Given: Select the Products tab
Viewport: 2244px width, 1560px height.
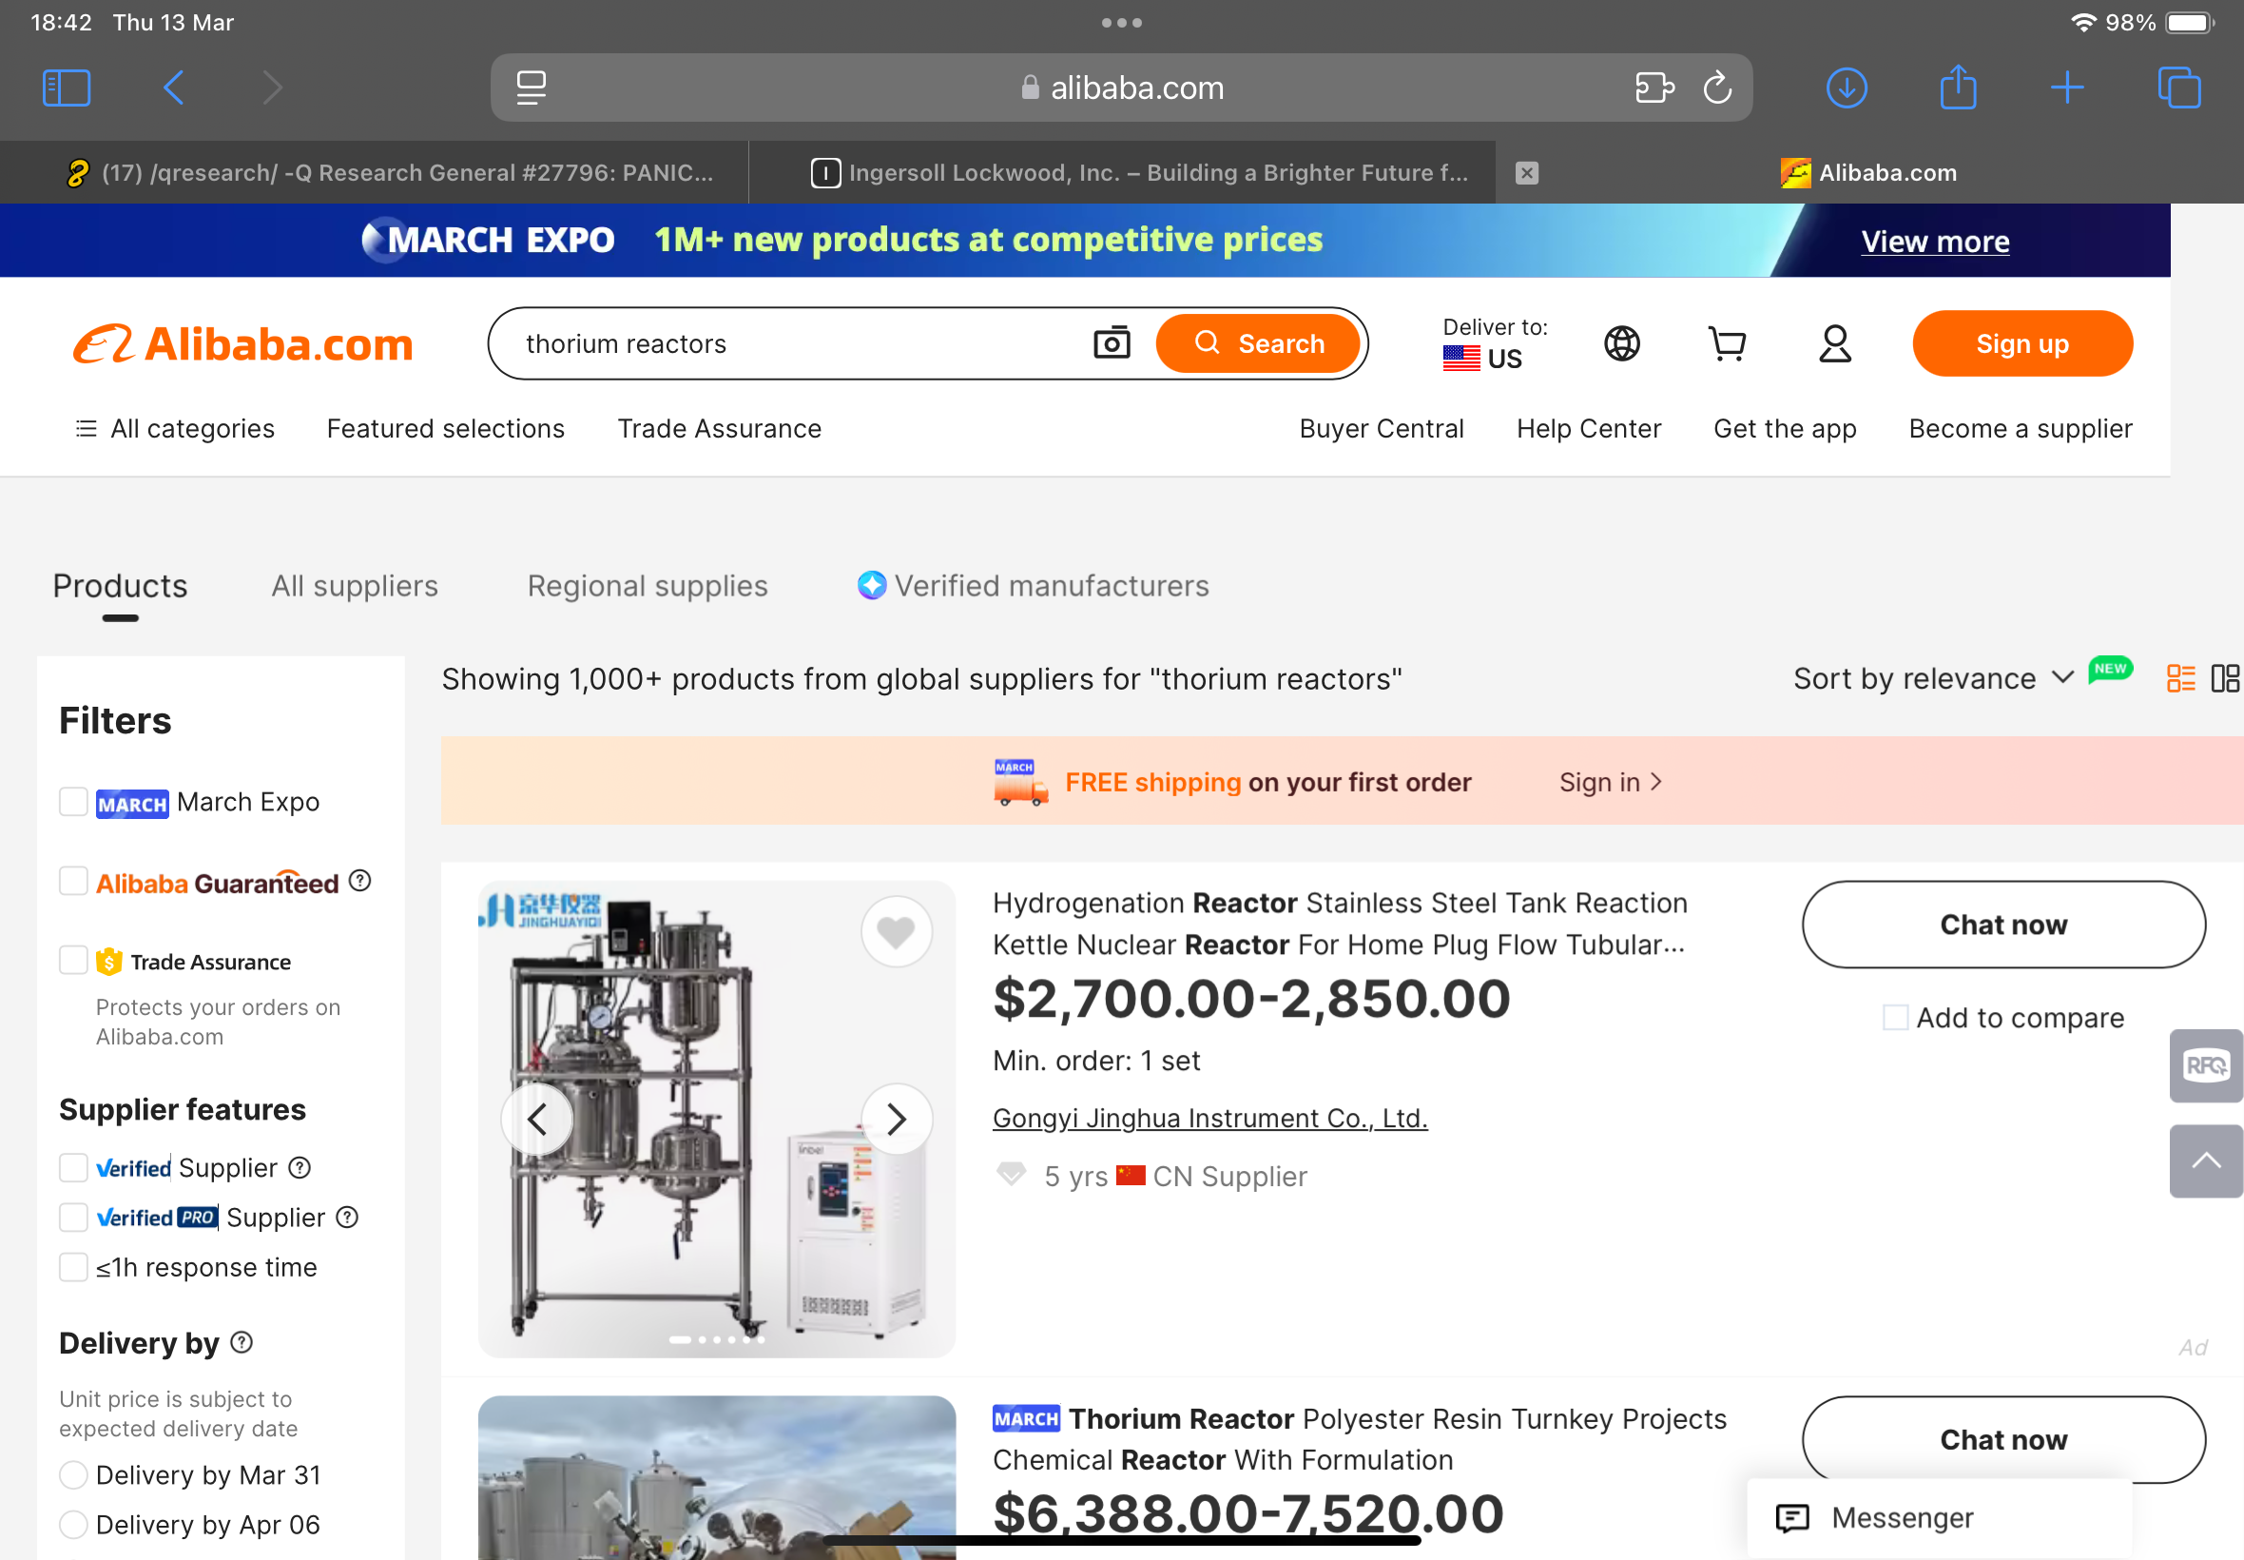Looking at the screenshot, I should [x=120, y=586].
